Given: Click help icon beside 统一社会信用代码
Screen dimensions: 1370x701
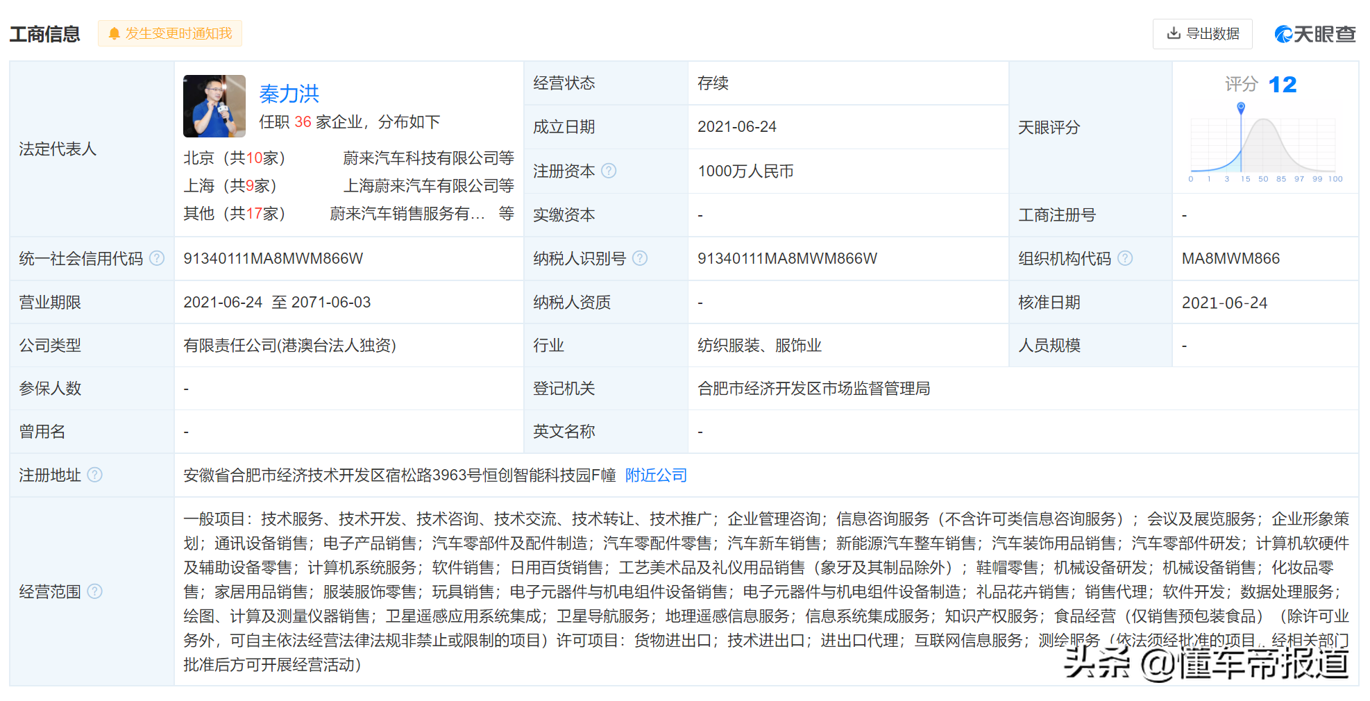Looking at the screenshot, I should click(158, 258).
